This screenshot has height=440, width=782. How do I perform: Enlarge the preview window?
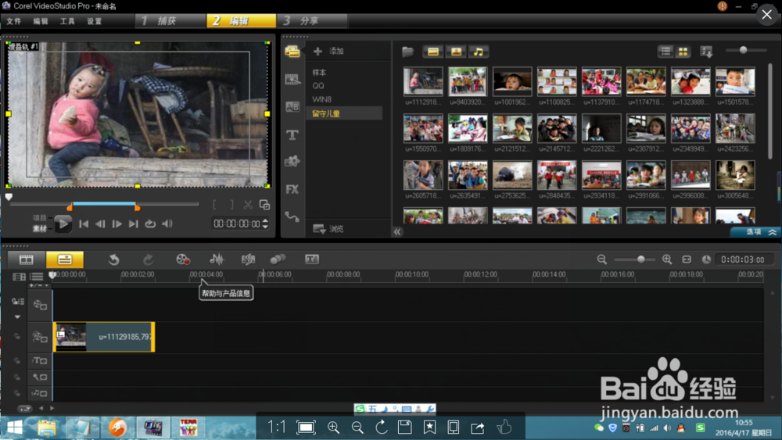(265, 205)
